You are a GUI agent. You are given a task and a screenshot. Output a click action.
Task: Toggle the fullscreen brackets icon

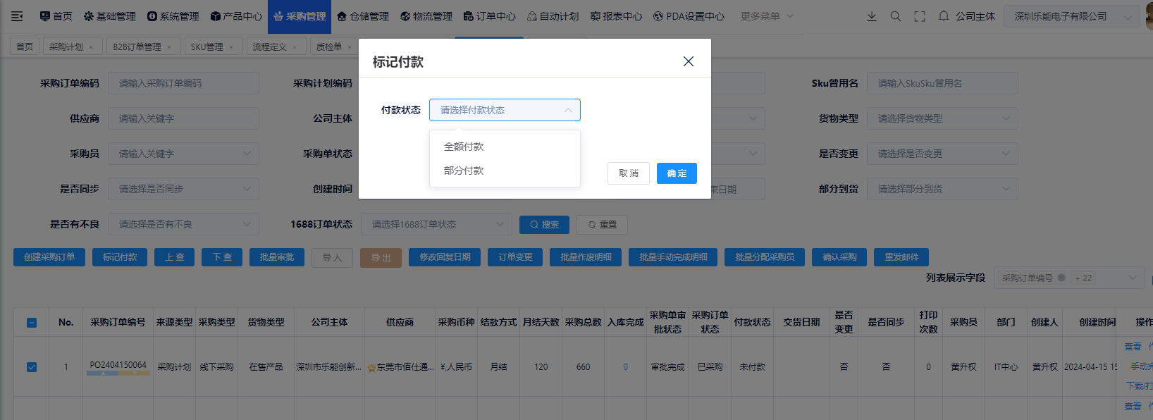point(920,16)
